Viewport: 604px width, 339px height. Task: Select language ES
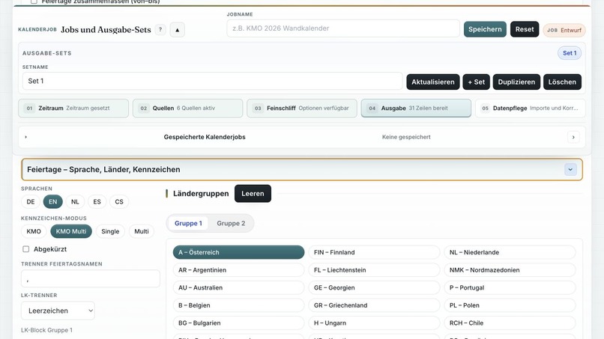click(97, 201)
